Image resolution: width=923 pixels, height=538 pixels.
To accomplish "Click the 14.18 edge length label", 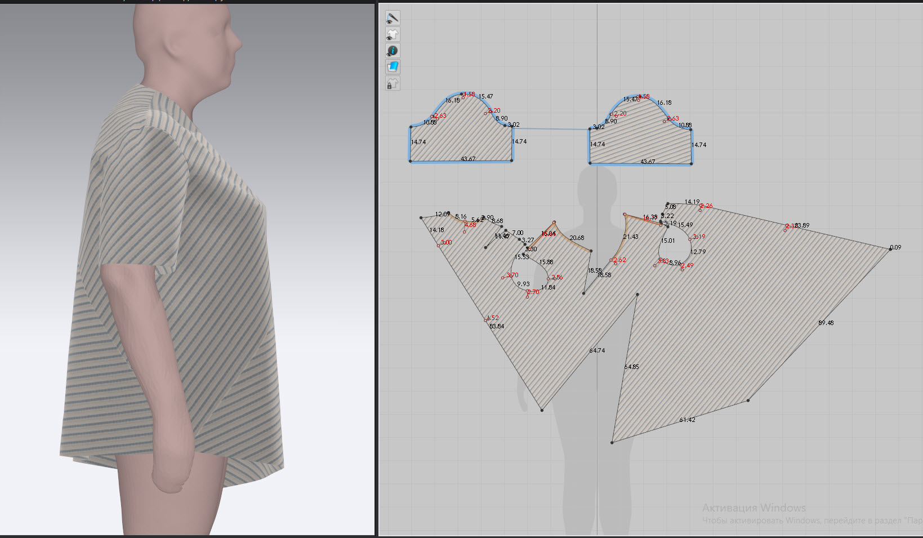I will point(436,230).
